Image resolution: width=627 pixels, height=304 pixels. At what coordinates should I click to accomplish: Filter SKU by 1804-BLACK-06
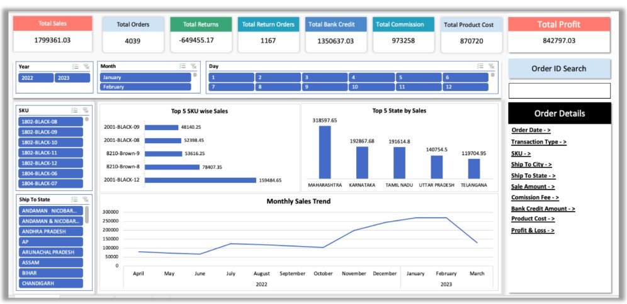[x=51, y=173]
